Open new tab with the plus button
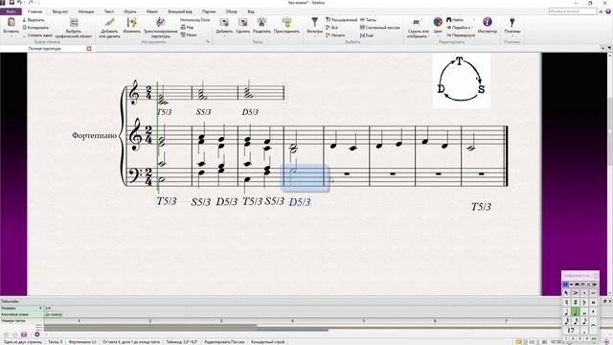 click(603, 48)
